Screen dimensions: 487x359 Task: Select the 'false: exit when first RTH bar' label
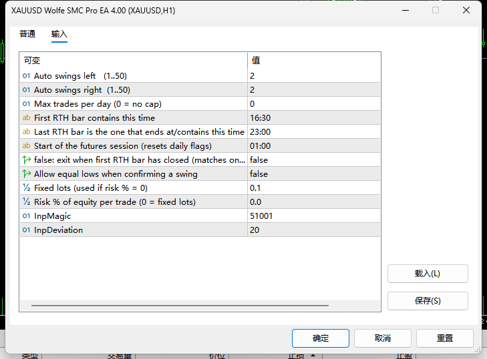tap(140, 159)
